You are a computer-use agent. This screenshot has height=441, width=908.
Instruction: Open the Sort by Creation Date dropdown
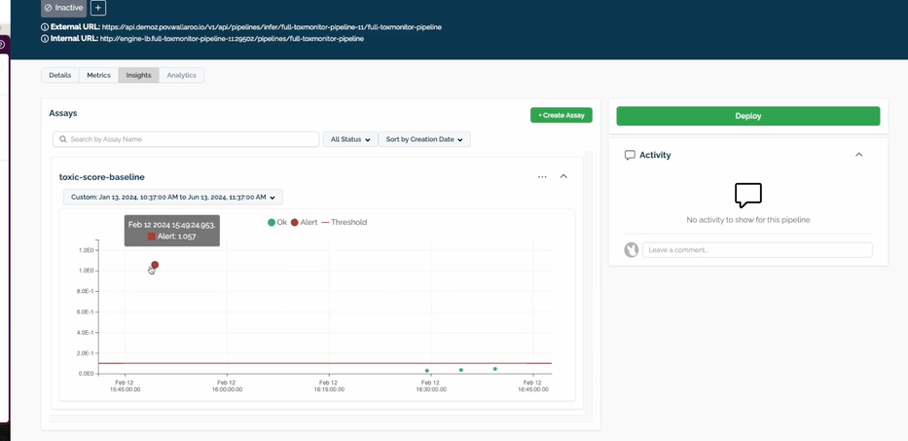tap(424, 139)
